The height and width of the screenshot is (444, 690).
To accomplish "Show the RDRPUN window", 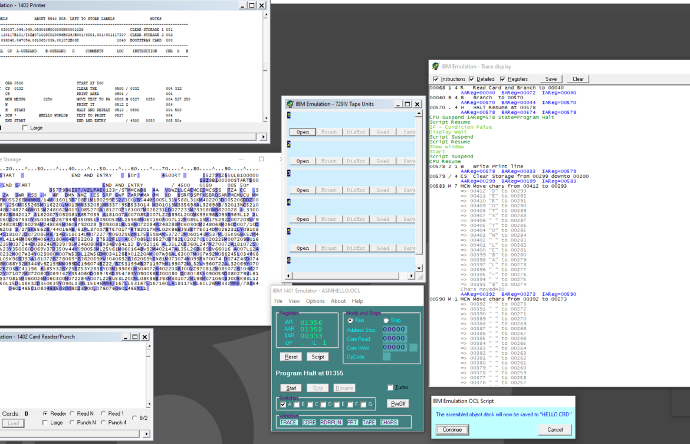I will point(330,422).
